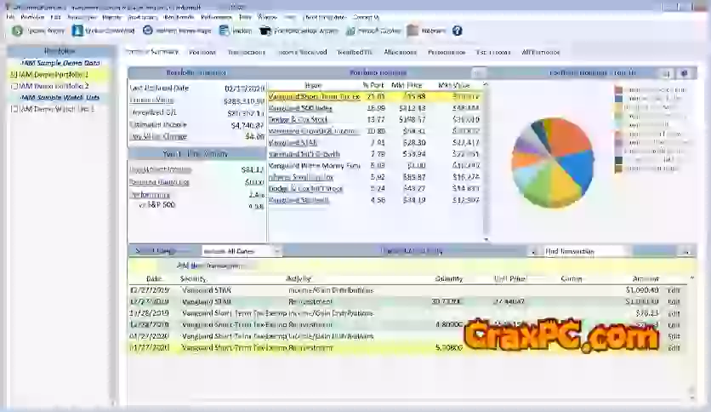
Task: Toggle the IAM Demo Watch List 1 checkbox
Action: (14, 109)
